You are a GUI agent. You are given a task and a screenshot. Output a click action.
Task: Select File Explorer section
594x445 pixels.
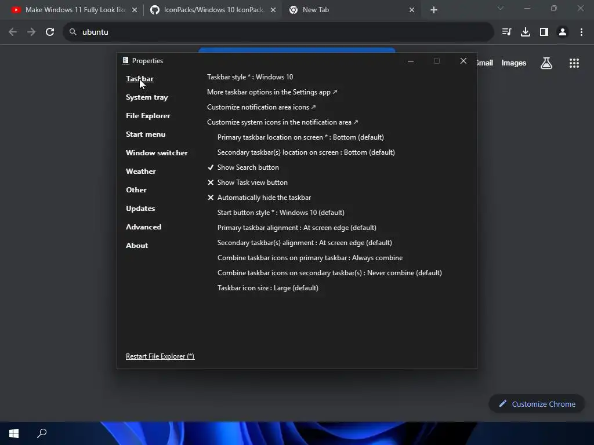pyautogui.click(x=148, y=116)
